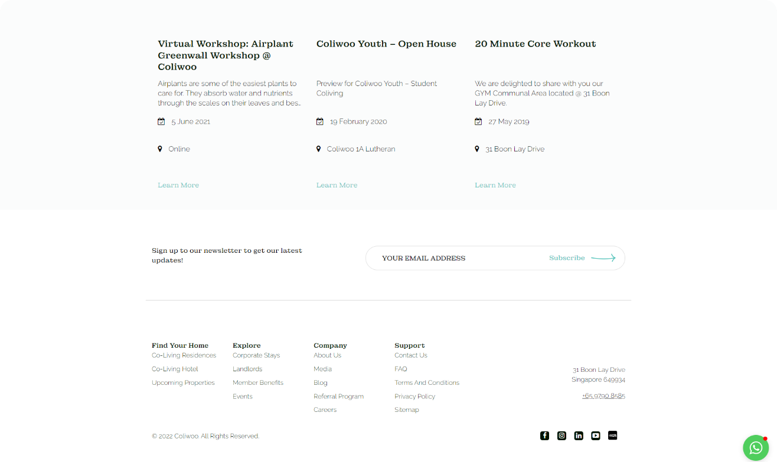This screenshot has height=462, width=777.
Task: Open the LinkedIn social icon
Action: click(579, 435)
